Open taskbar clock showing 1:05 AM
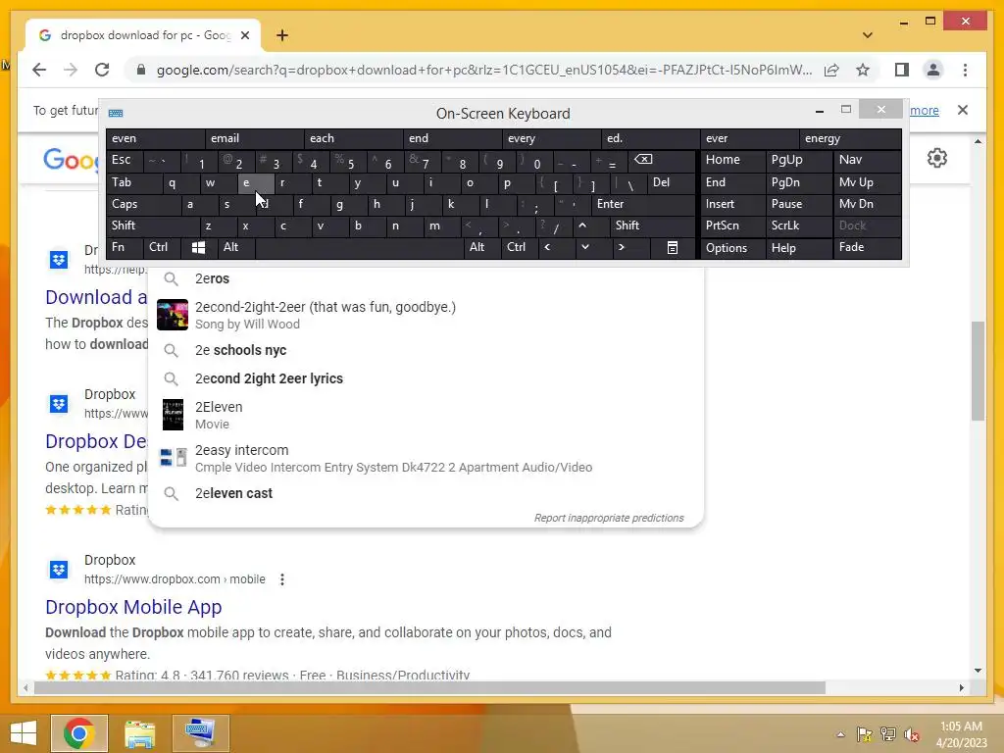The height and width of the screenshot is (753, 1004). coord(961,734)
